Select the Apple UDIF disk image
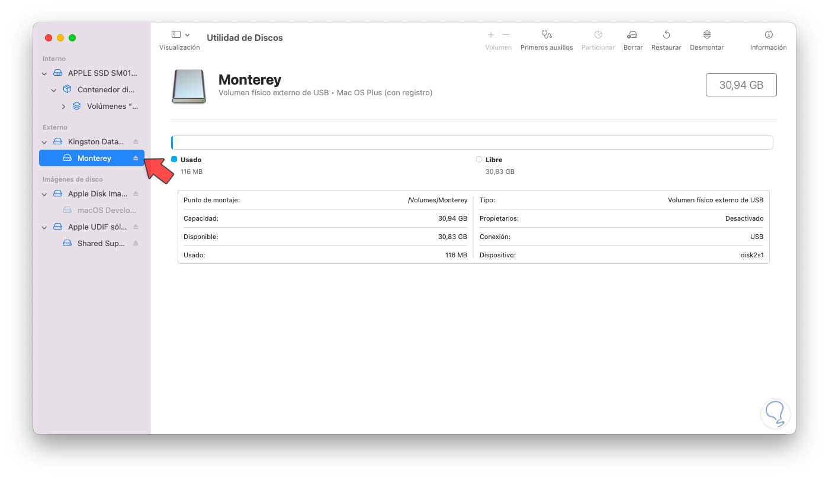This screenshot has height=478, width=829. (92, 227)
